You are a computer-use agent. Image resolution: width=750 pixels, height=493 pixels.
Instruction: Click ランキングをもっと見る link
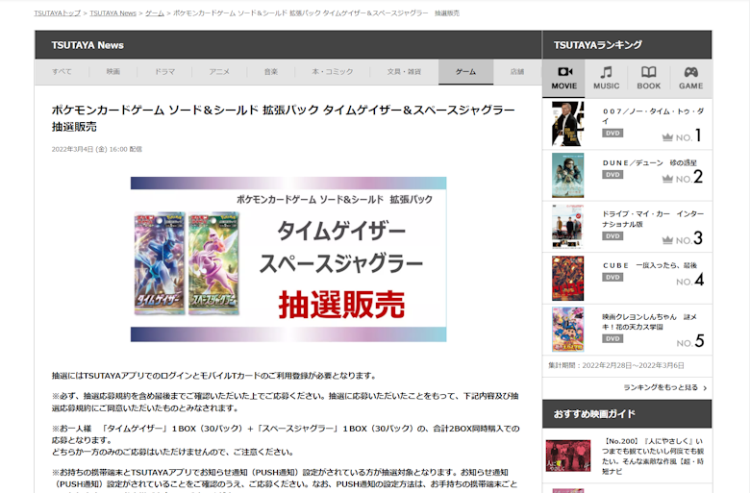point(661,387)
